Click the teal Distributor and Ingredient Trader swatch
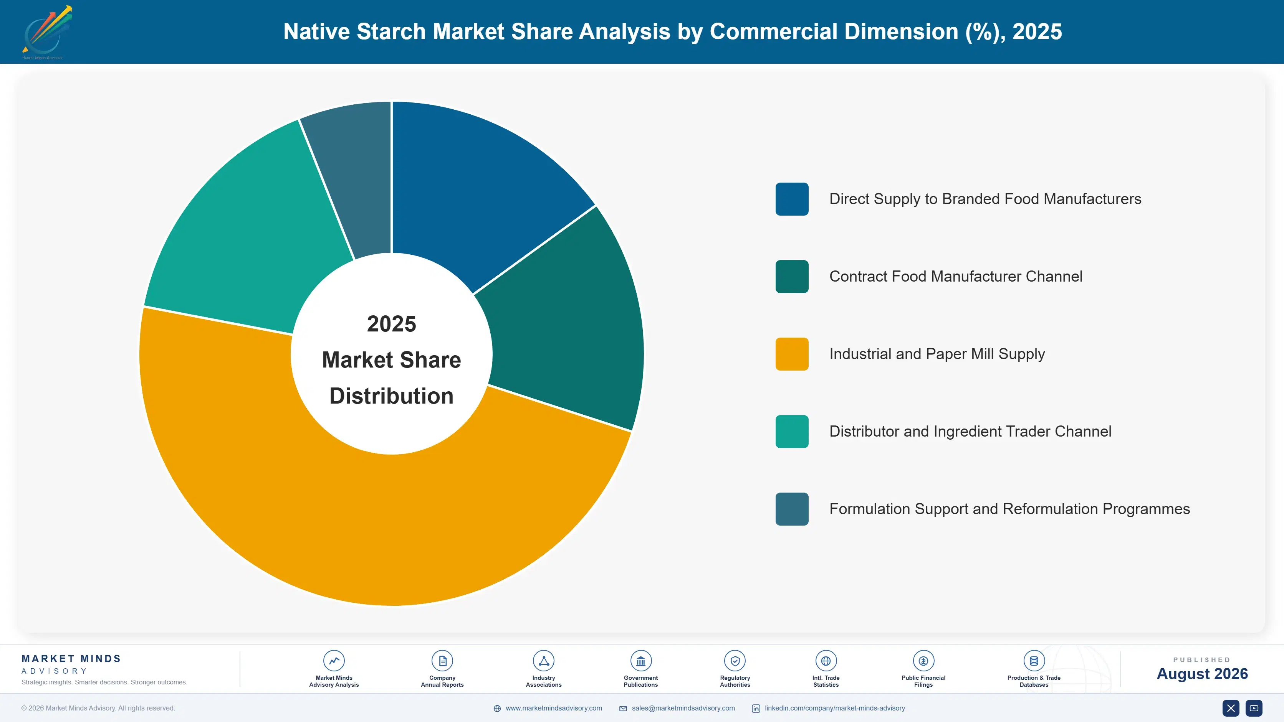Viewport: 1284px width, 722px height. [791, 431]
